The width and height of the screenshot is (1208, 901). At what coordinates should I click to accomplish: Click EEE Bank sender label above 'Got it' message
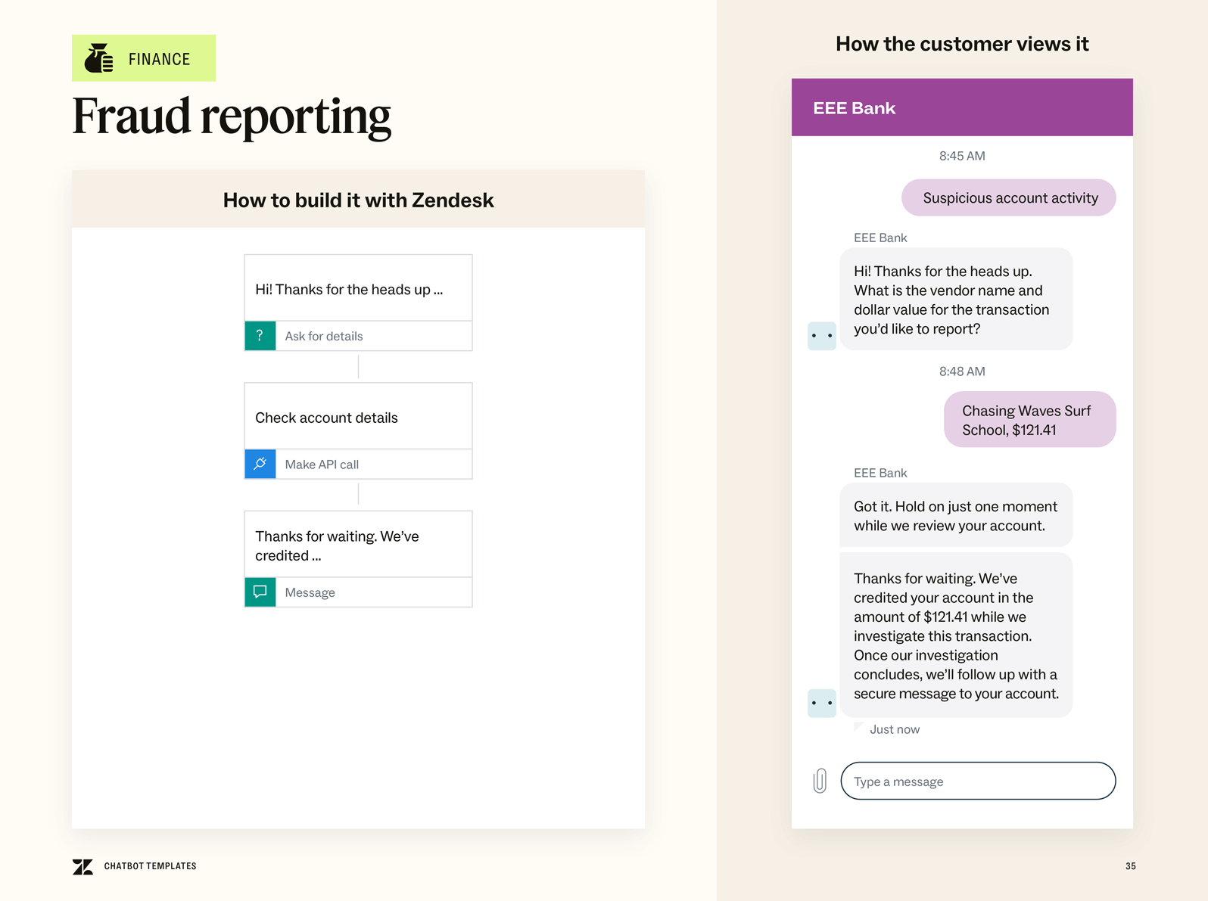tap(880, 473)
